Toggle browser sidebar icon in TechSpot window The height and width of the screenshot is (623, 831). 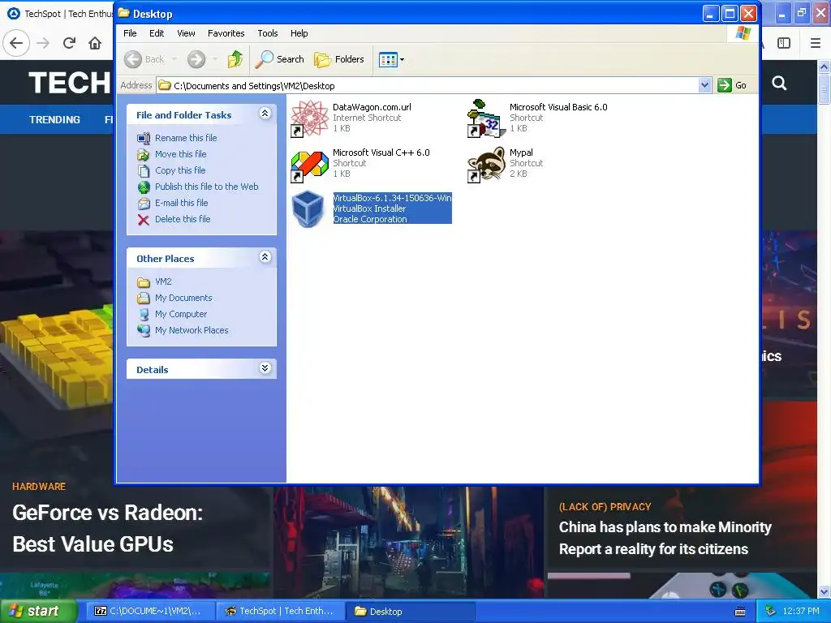[x=783, y=43]
